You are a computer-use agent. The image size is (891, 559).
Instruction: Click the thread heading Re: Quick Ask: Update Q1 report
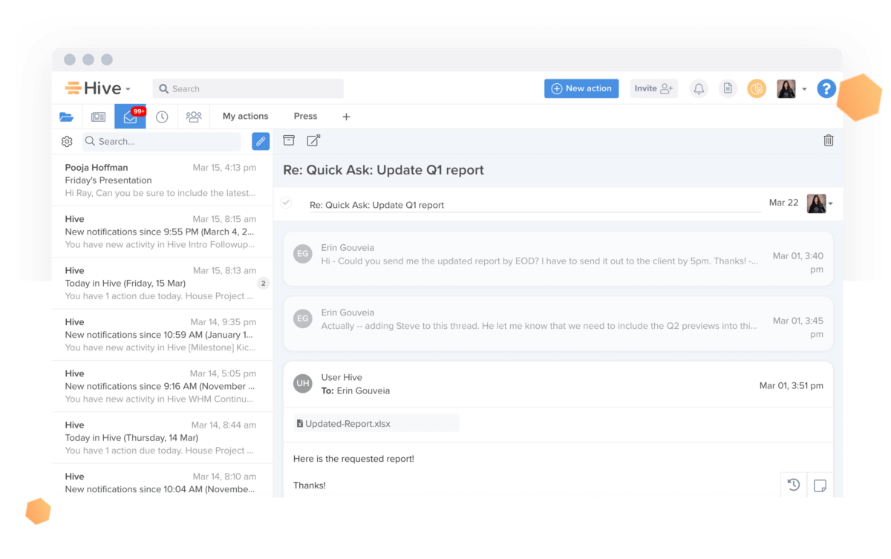(383, 170)
